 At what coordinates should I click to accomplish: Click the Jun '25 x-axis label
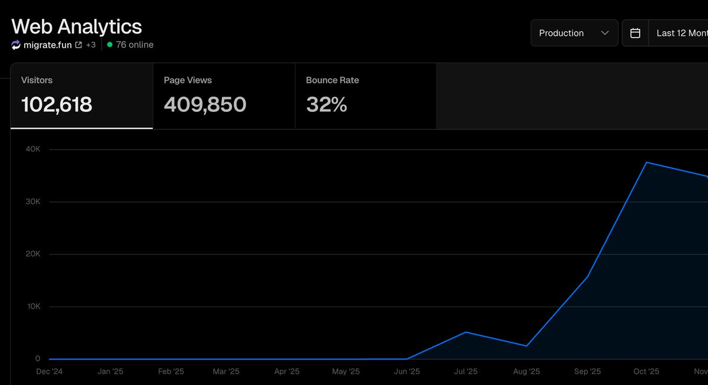(x=407, y=371)
